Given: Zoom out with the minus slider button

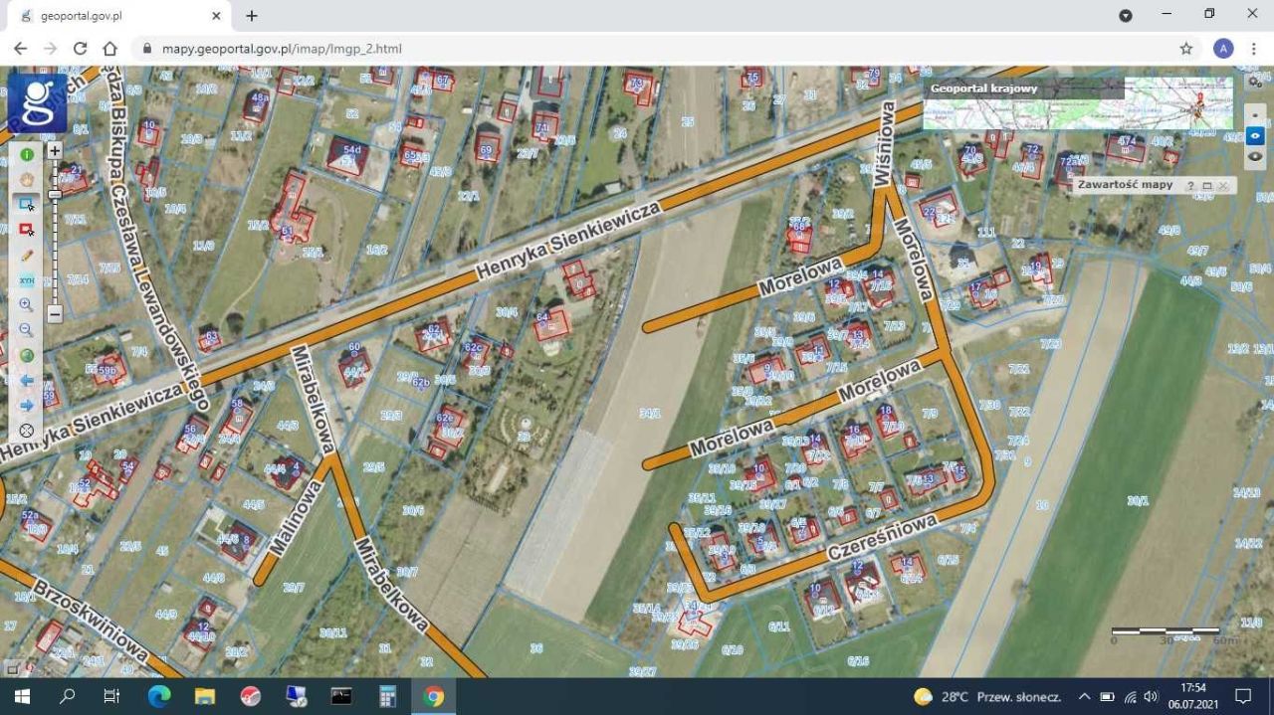Looking at the screenshot, I should [x=55, y=314].
